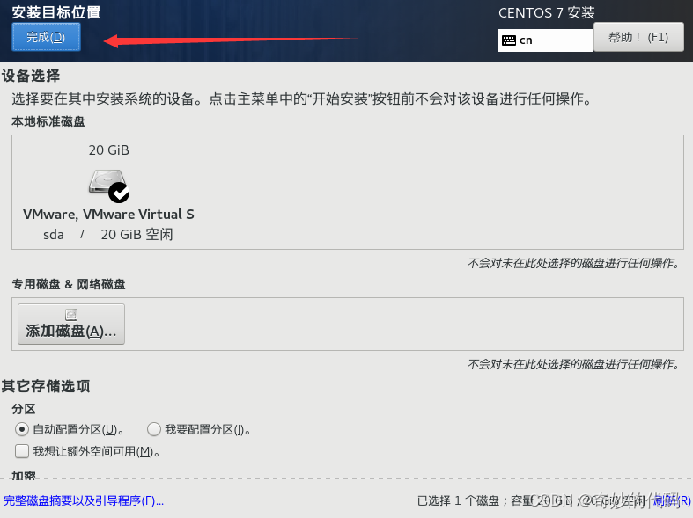The image size is (693, 518).
Task: Click the 添加磁盘(A)... add disk button
Action: tap(71, 324)
